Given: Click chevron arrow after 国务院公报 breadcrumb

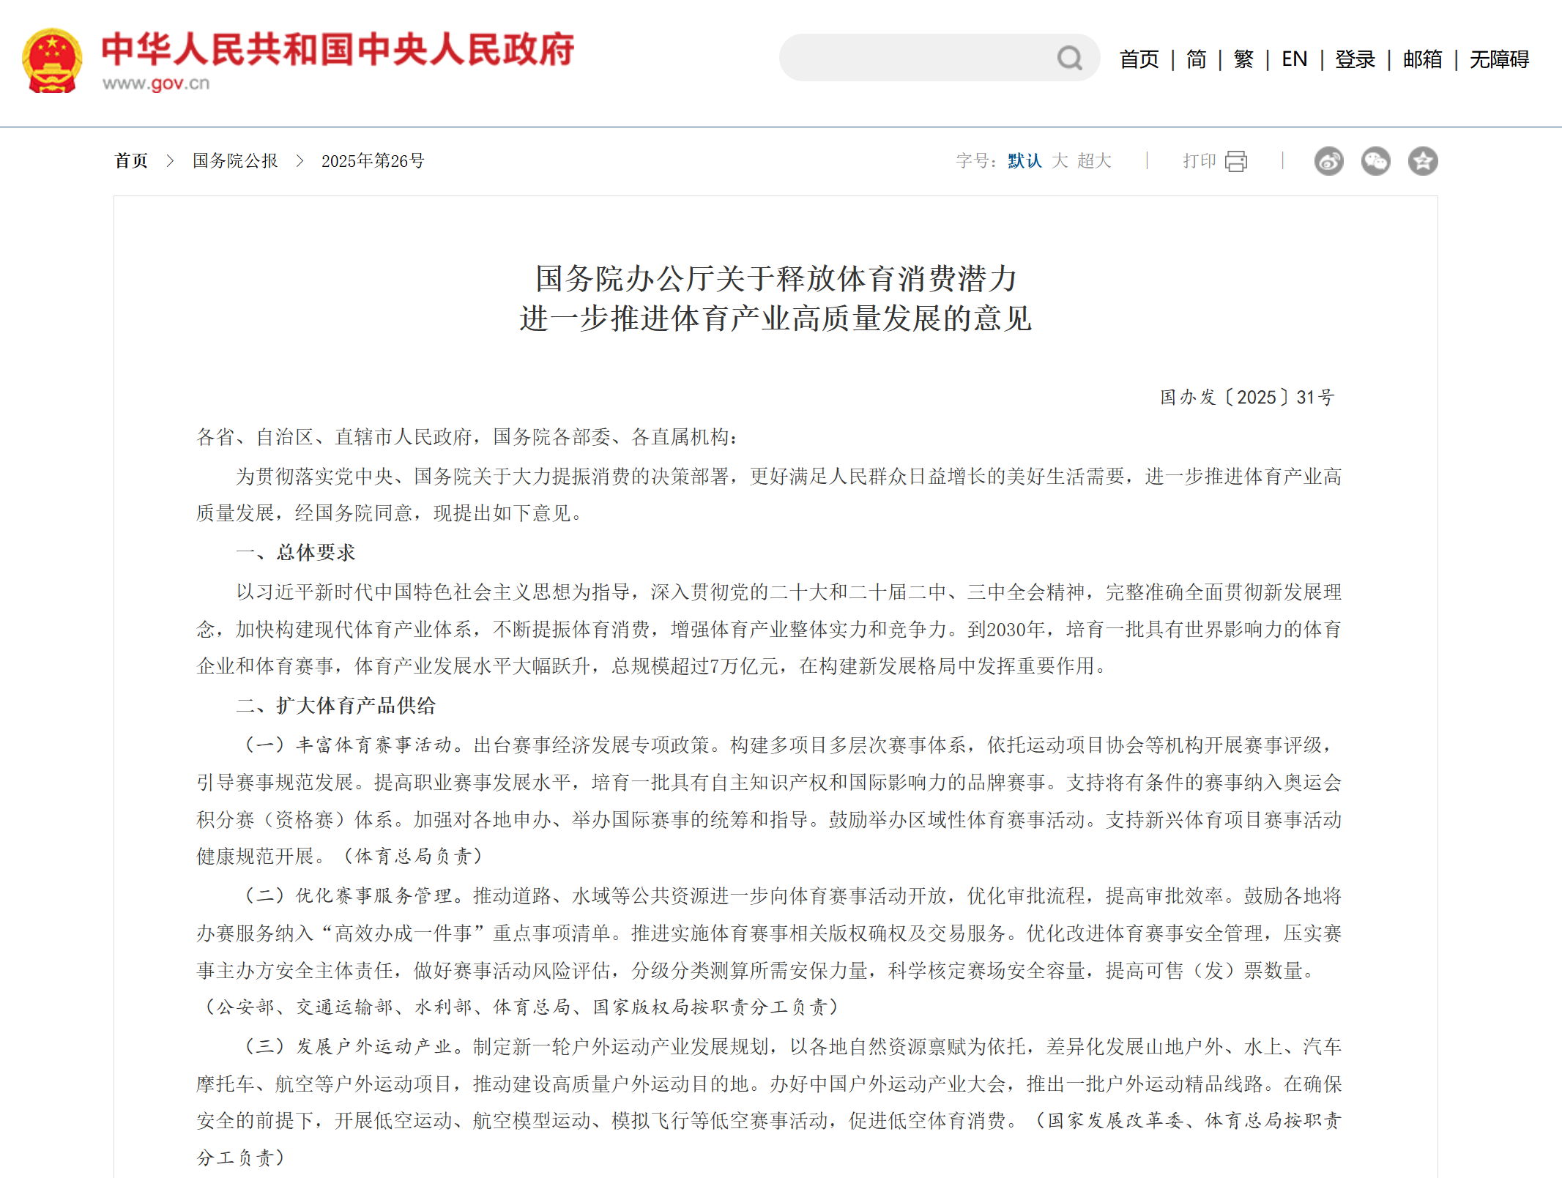Looking at the screenshot, I should point(300,161).
